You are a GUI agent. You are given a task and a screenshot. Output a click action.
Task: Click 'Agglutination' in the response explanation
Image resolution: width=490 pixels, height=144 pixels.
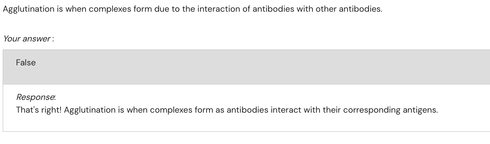click(x=90, y=110)
